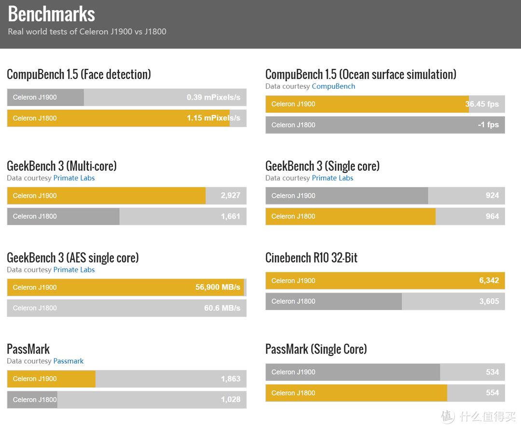Click the Celeron J1800 60.6 MB/s bar

coord(126,308)
